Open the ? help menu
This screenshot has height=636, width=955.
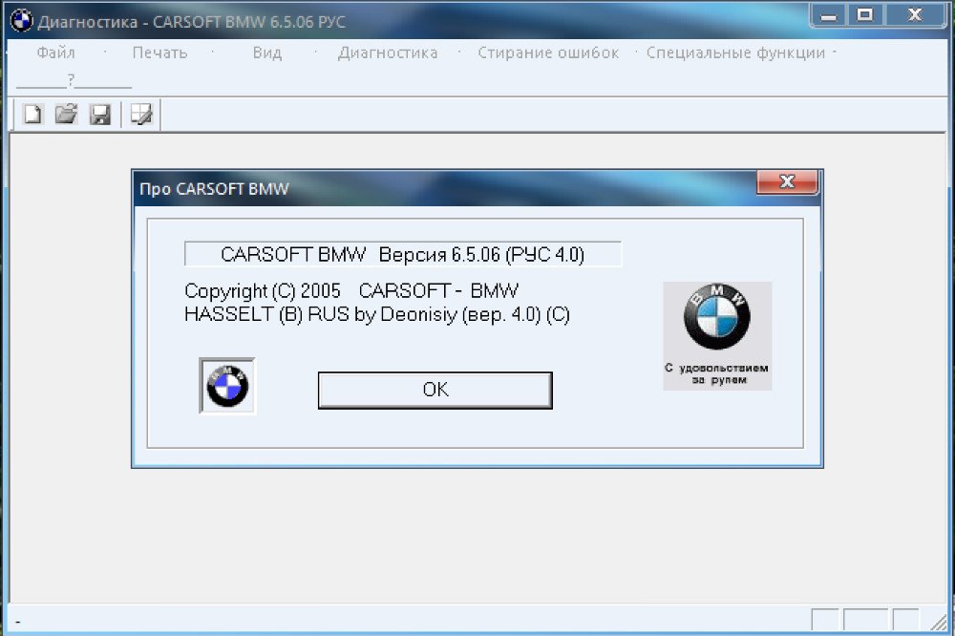(72, 79)
